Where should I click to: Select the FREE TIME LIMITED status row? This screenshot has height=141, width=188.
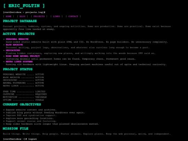coord(24,92)
